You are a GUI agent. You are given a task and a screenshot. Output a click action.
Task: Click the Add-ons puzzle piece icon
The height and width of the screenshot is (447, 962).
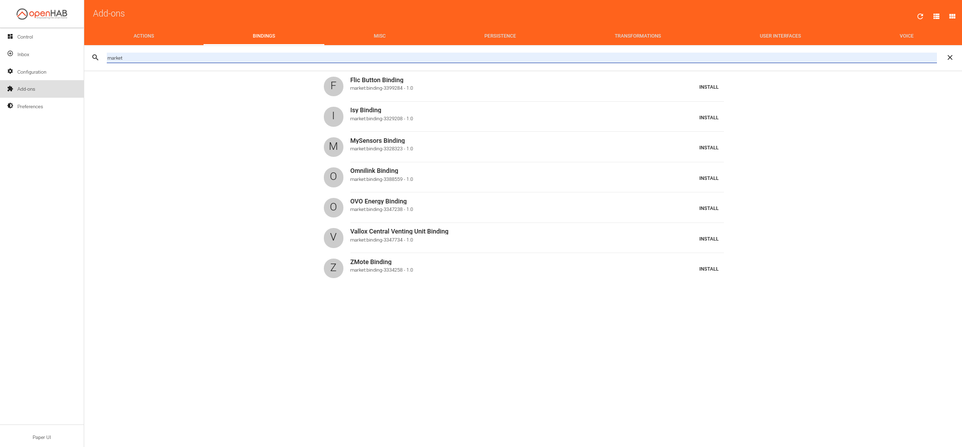10,89
